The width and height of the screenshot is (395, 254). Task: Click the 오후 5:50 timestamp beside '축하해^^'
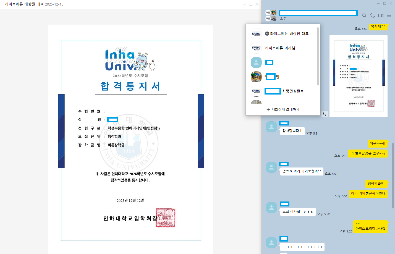coord(361,28)
